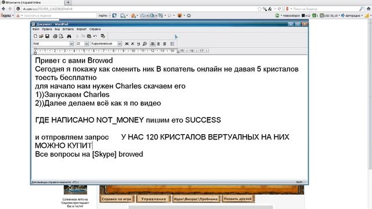Open the Яндекс toolbar logo dropdown
The height and width of the screenshot is (209, 372).
click(x=7, y=16)
